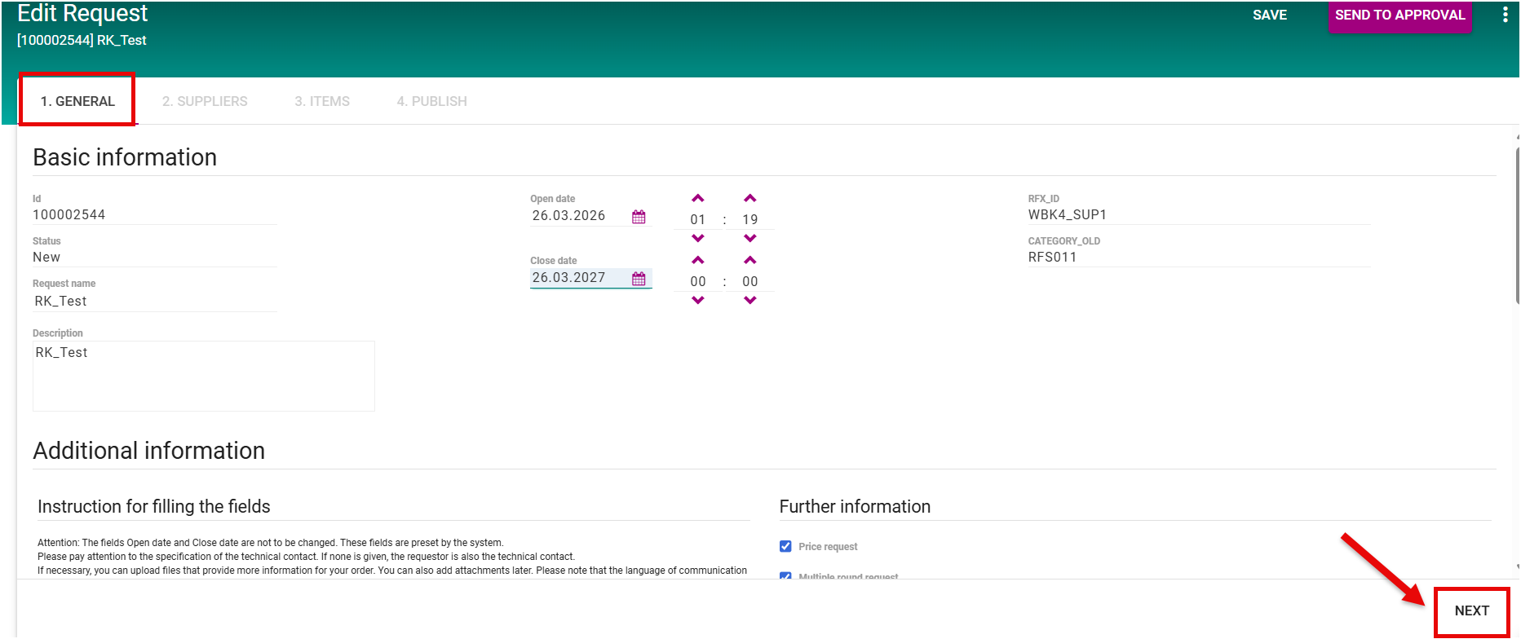Decrease the Close date hour value
This screenshot has height=639, width=1521.
coord(697,301)
